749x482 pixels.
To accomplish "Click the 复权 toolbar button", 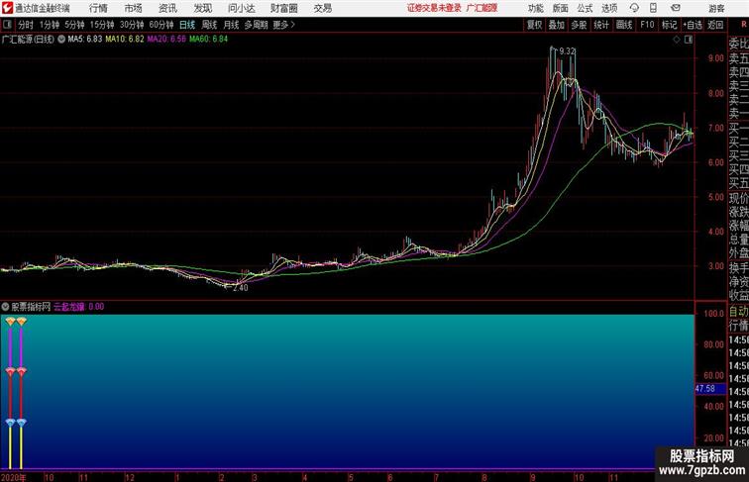I will 535,25.
